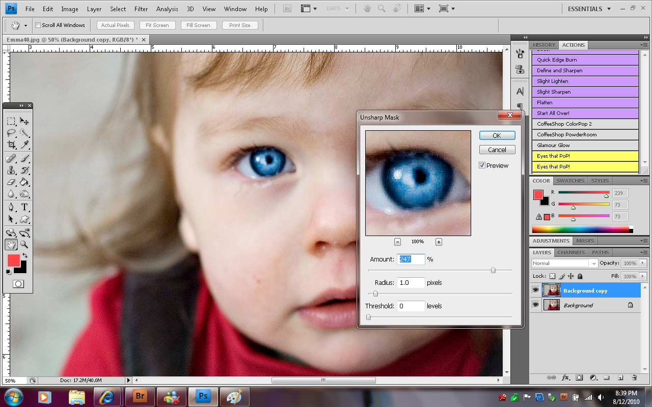Hide the Background copy layer
This screenshot has width=652, height=407.
[535, 290]
